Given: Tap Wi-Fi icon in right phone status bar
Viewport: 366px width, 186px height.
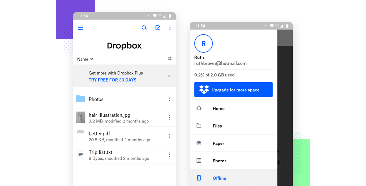Looking at the screenshot, I should pos(272,26).
